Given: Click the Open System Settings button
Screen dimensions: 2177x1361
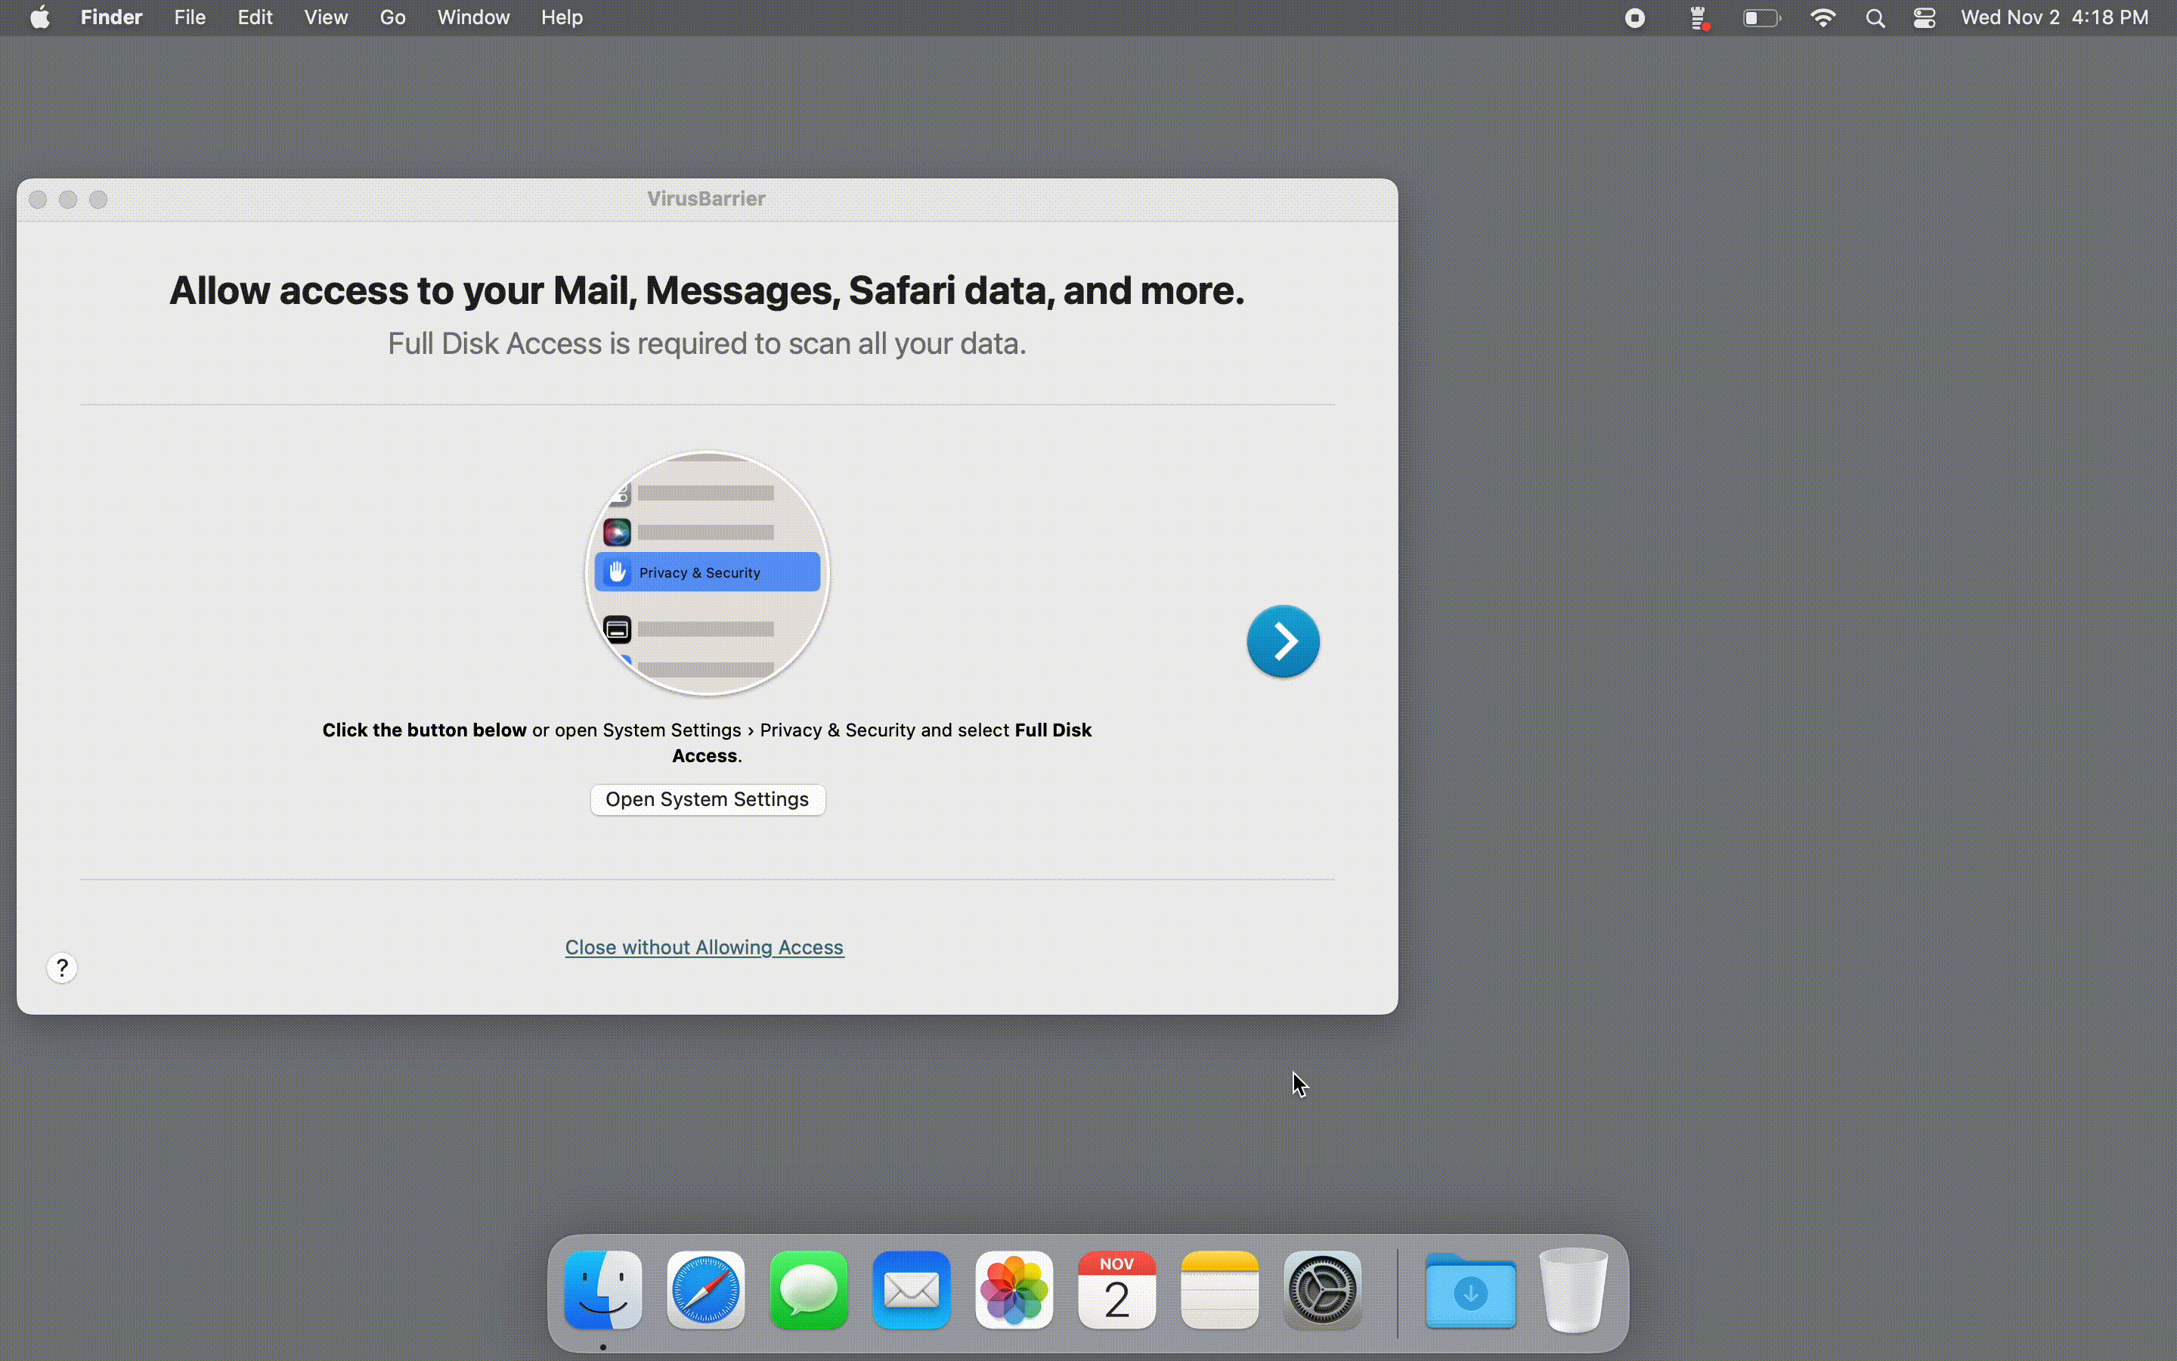Looking at the screenshot, I should pos(707,799).
